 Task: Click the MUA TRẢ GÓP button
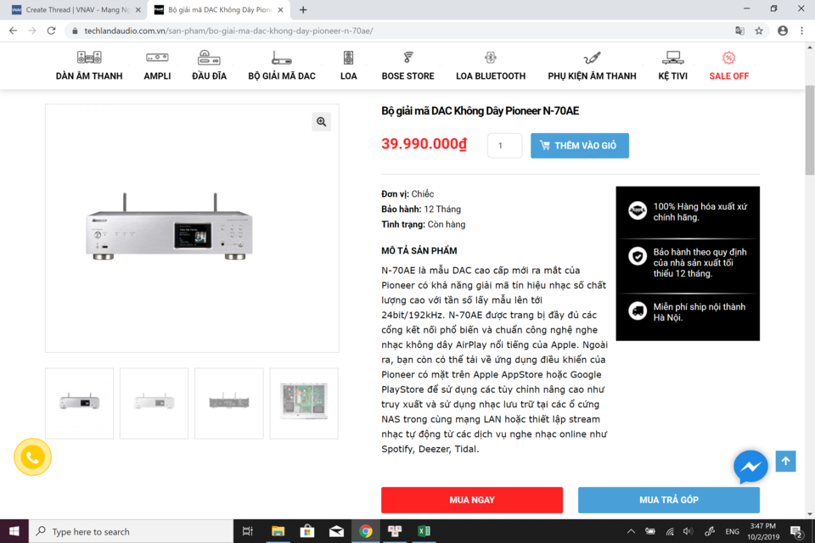(x=668, y=500)
